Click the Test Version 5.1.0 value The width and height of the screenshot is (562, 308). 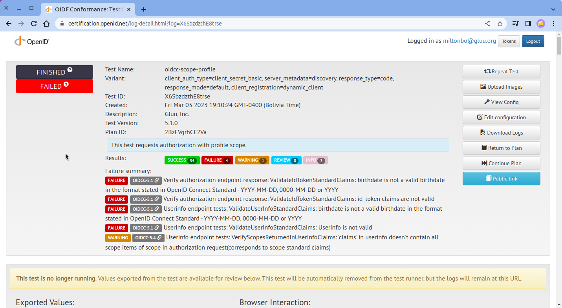[171, 123]
